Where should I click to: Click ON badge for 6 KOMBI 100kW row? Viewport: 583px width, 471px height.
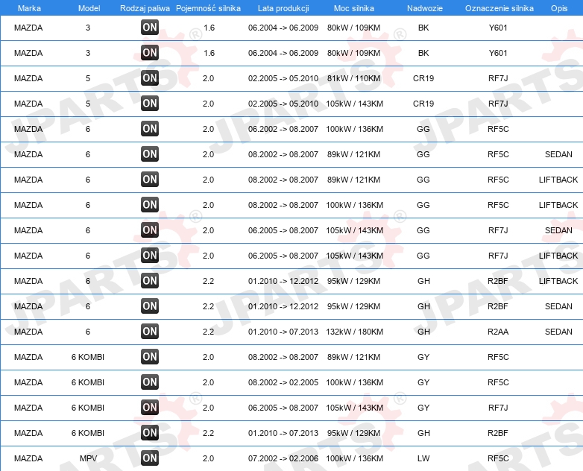coord(150,382)
